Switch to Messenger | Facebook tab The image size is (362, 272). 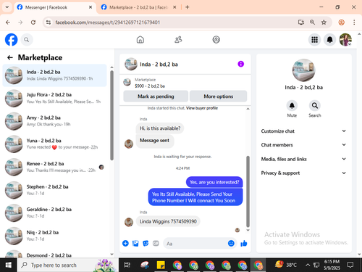55,7
